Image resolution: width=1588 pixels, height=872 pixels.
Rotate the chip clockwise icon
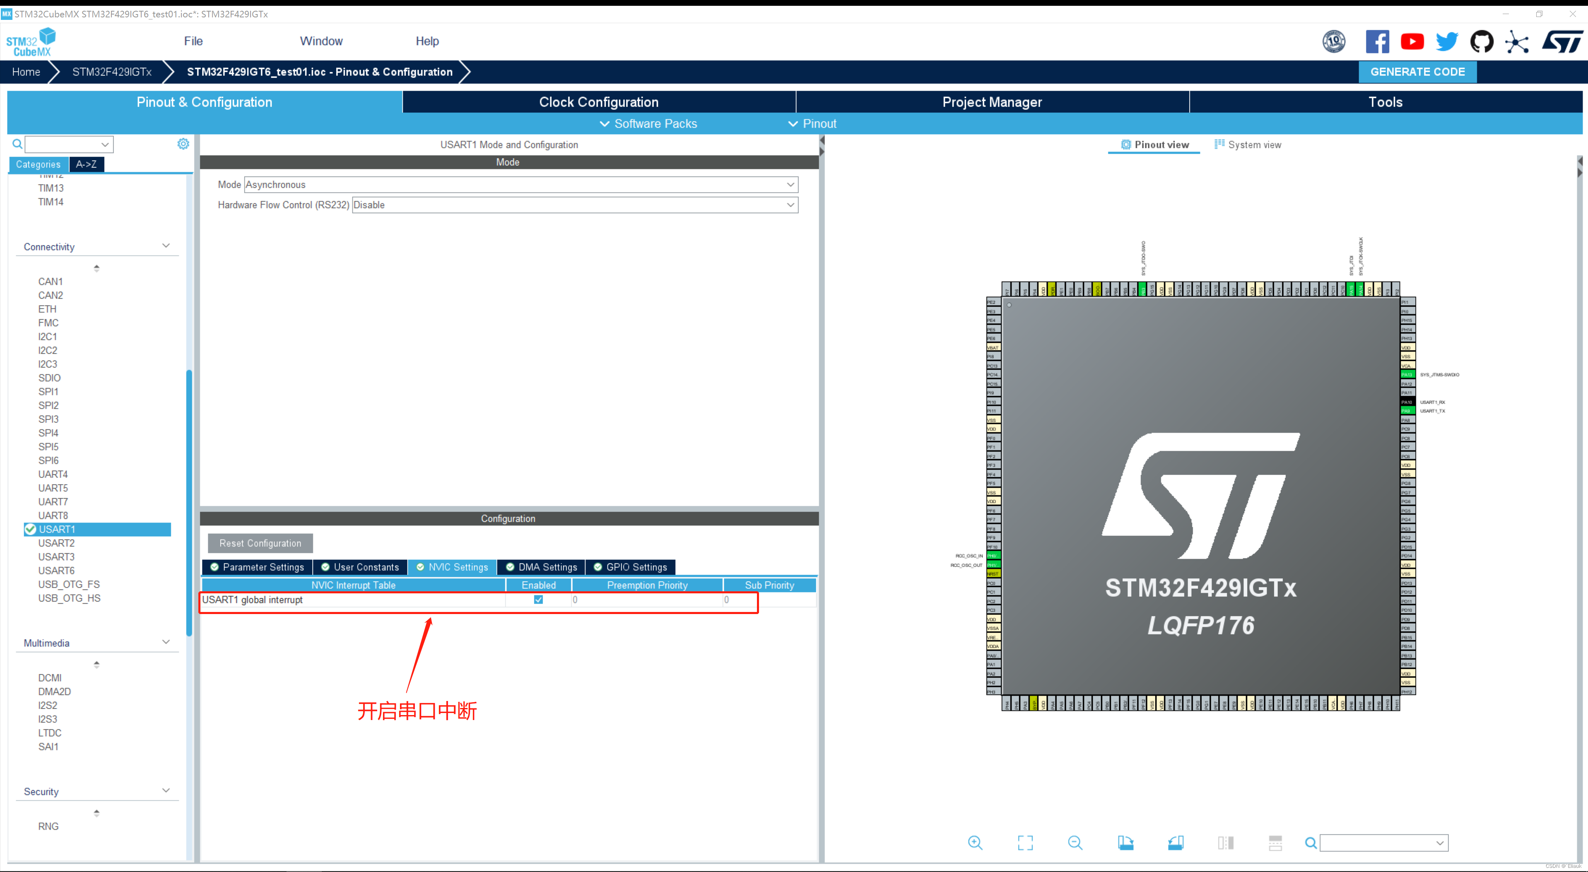click(1125, 843)
